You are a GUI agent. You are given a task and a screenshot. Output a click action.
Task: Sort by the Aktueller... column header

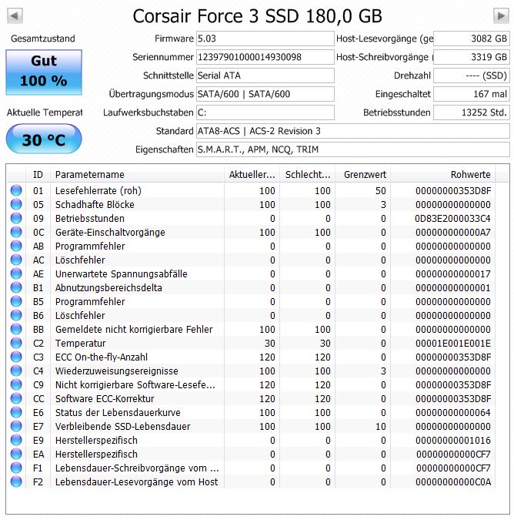point(252,174)
